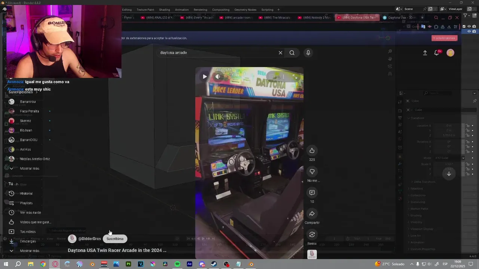This screenshot has height=269, width=479.
Task: Click the dislike thumbs-down icon
Action: [x=312, y=171]
